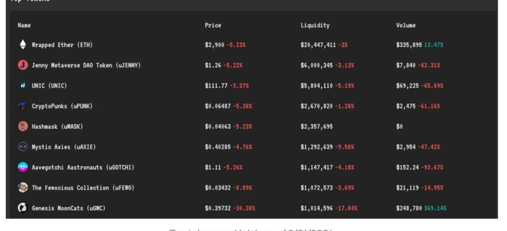Select the CryptoPunks (uPUNK) row name
This screenshot has width=507, height=231.
click(62, 106)
